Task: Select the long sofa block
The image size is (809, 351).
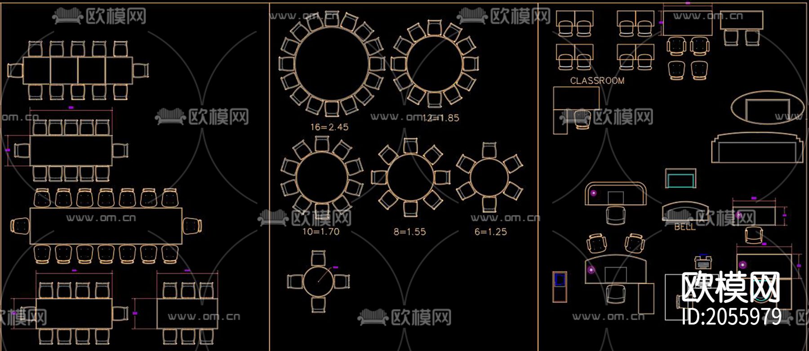Action: pos(757,148)
